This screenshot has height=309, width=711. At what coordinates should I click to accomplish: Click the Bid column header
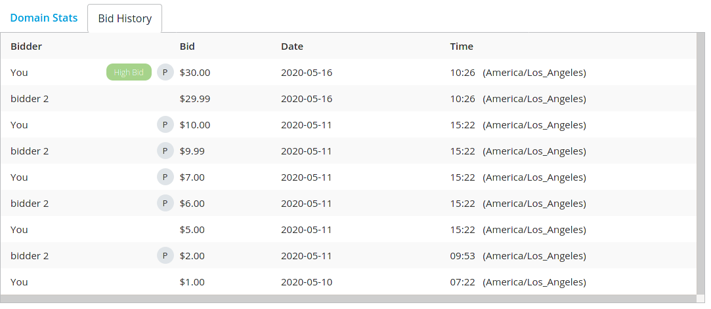click(187, 46)
